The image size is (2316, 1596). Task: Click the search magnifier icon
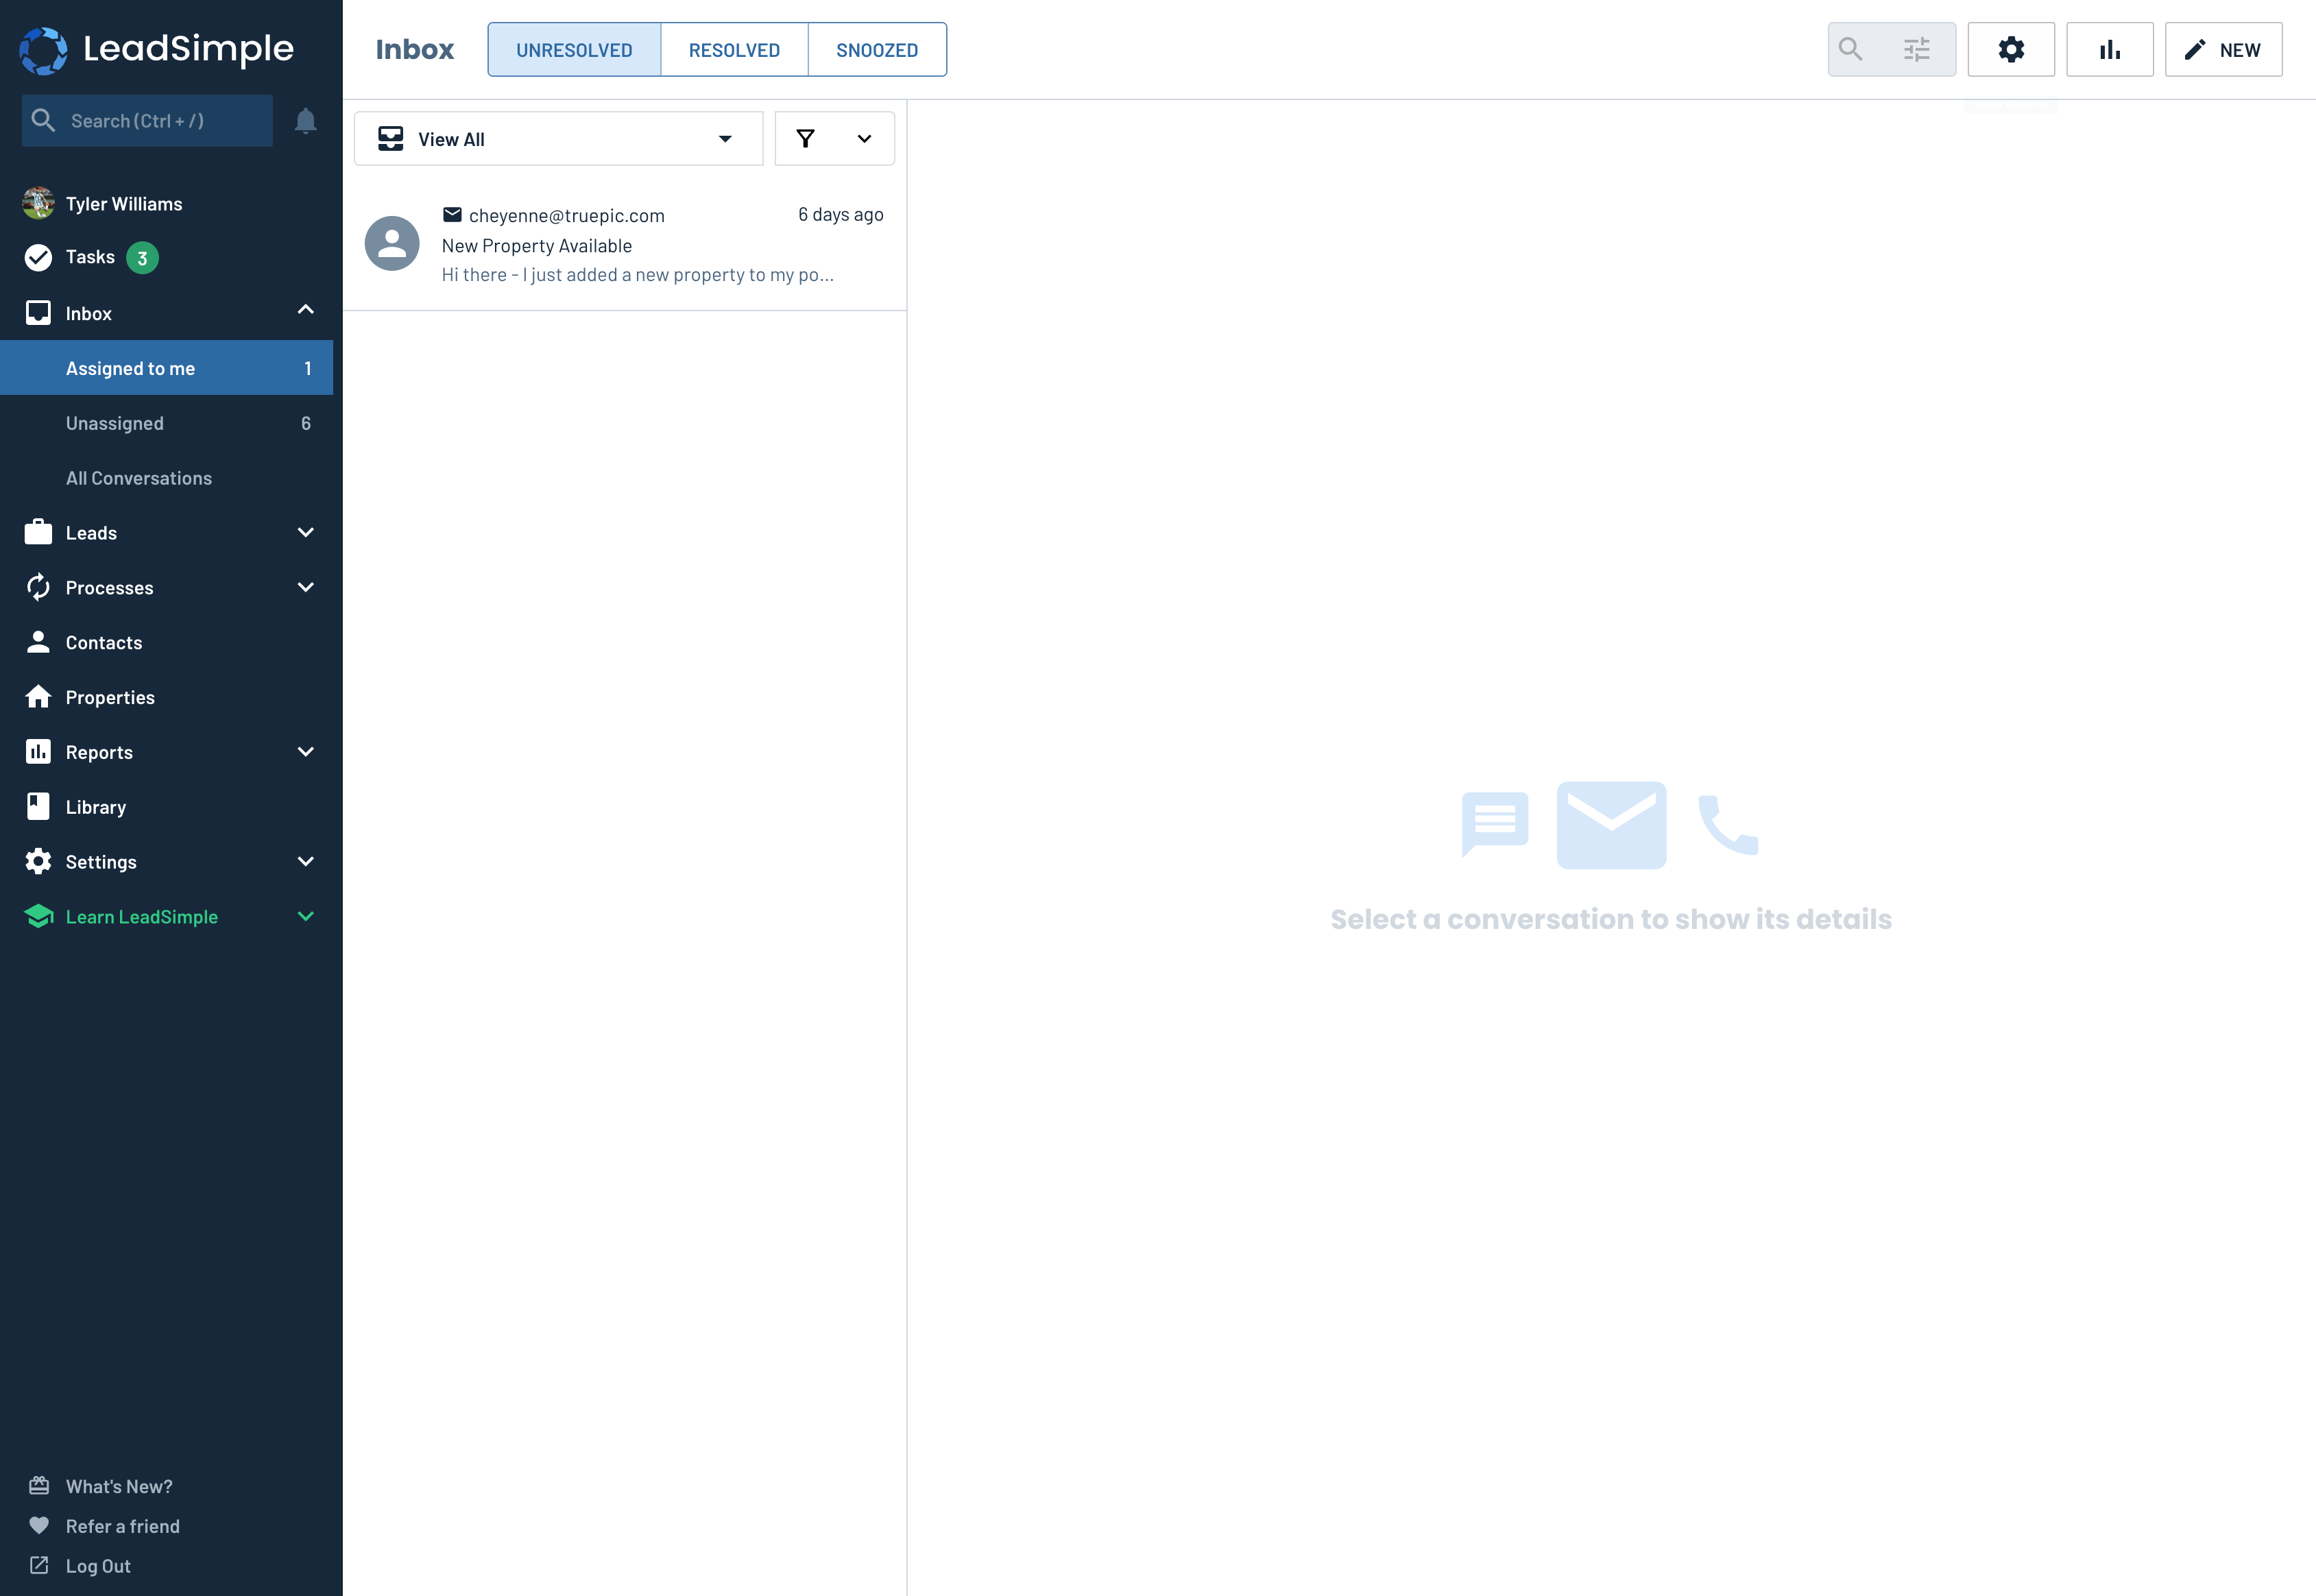(x=1851, y=49)
